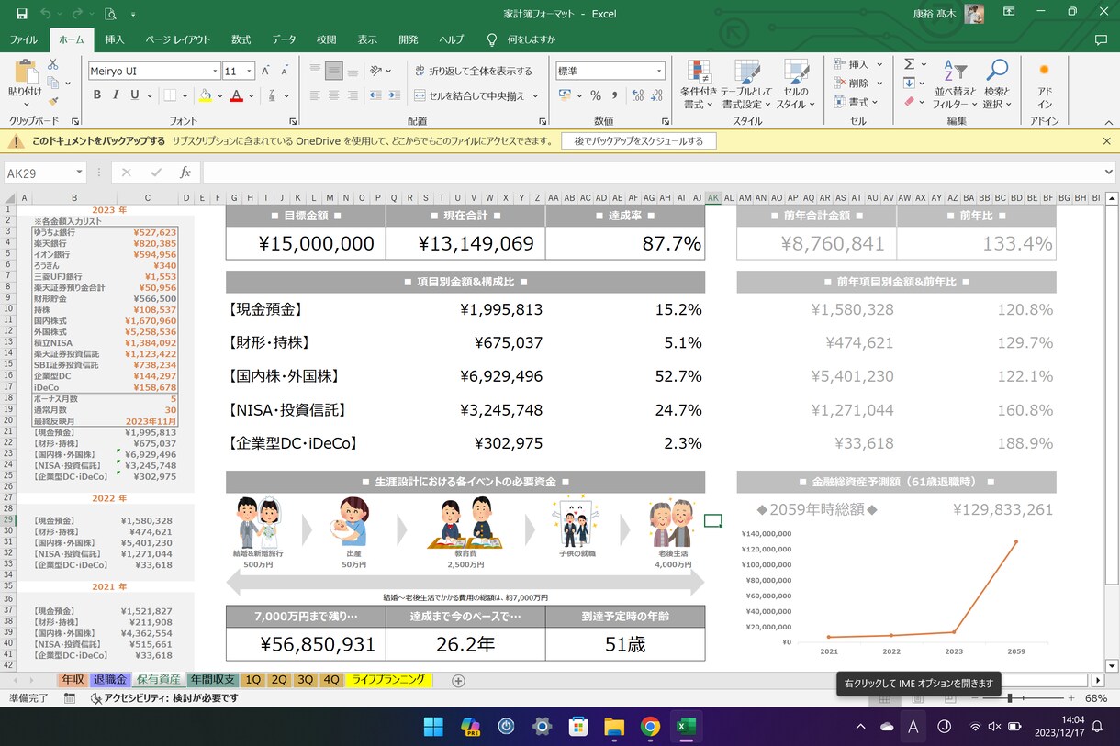Switch to the 保有資産 sheet tab
1120x746 pixels.
(x=158, y=680)
